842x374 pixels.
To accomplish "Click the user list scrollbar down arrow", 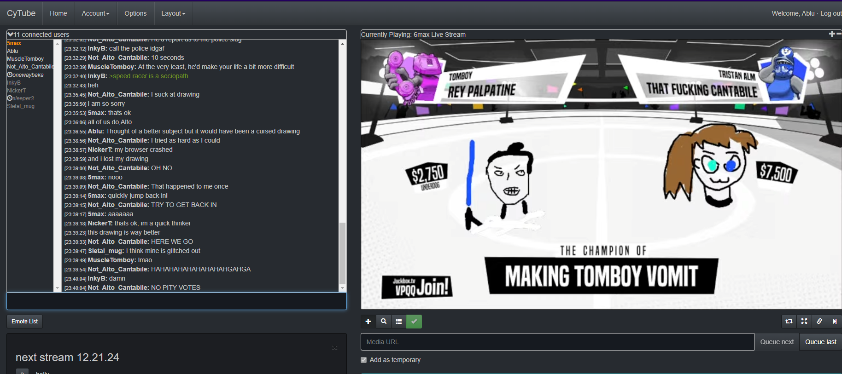I will [58, 288].
